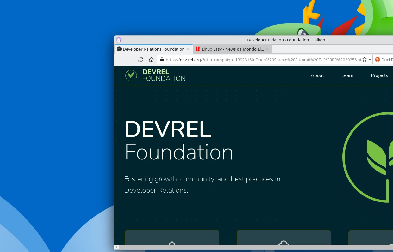This screenshot has width=393, height=252.
Task: Open the browser home page
Action: [x=151, y=59]
